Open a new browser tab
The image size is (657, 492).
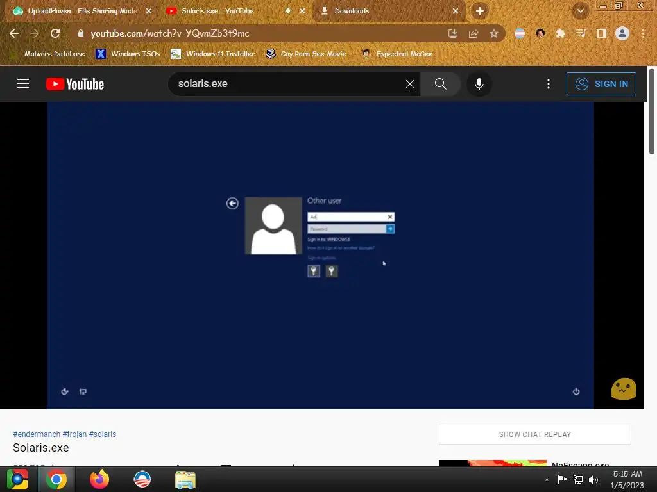point(480,11)
